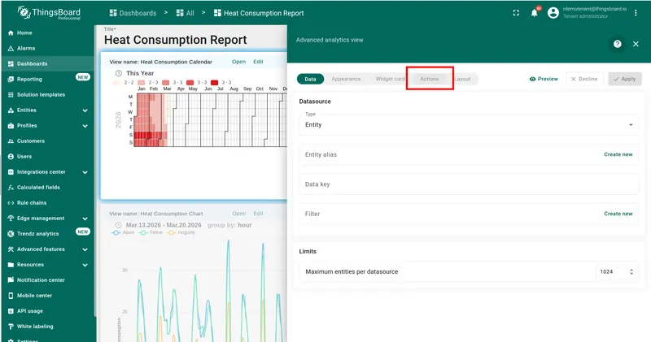651x342 pixels.
Task: Open Mobile center in the sidebar
Action: click(47, 296)
